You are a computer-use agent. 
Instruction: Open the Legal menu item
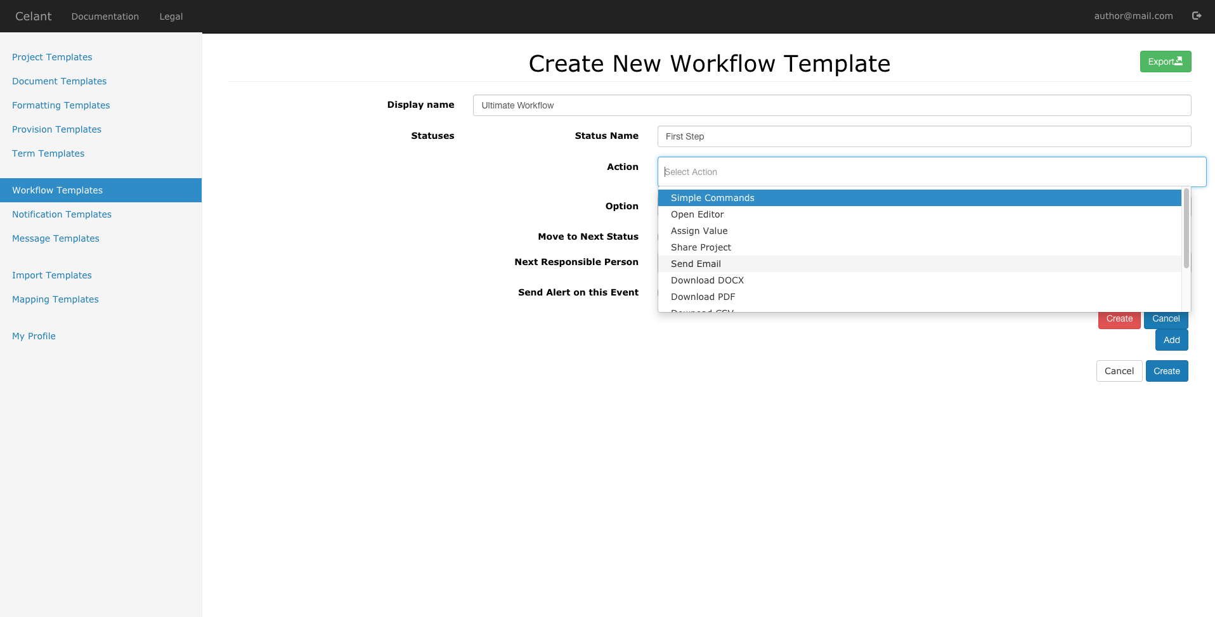pyautogui.click(x=171, y=16)
